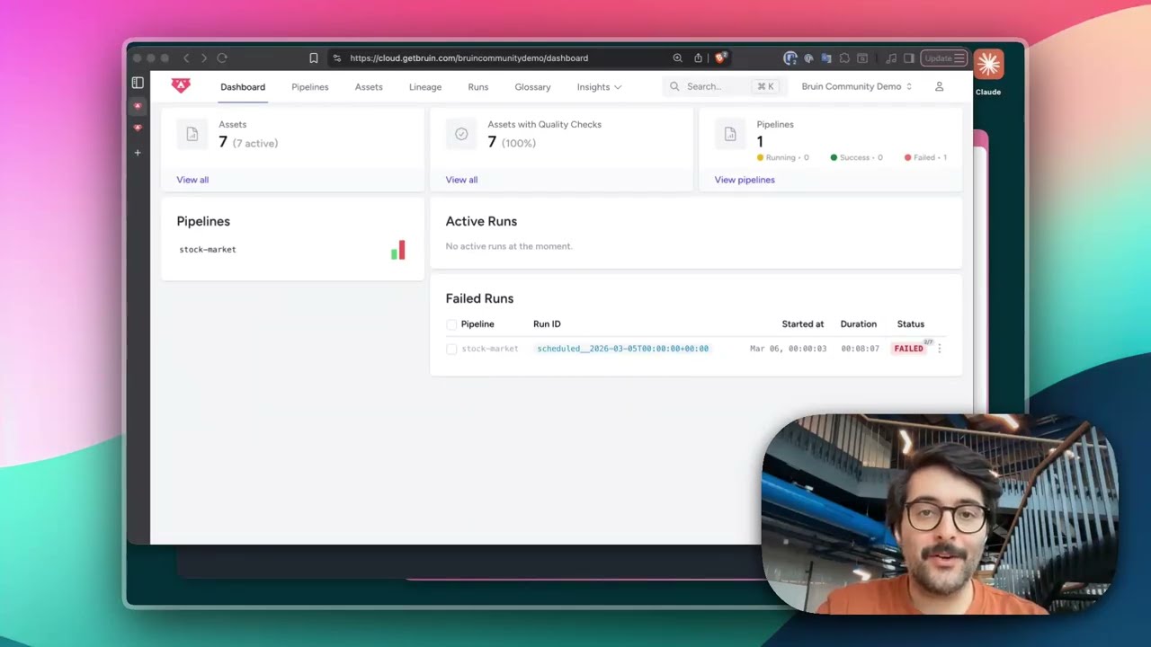This screenshot has width=1151, height=647.
Task: Click the extensions puzzle icon in toolbar
Action: coord(844,58)
